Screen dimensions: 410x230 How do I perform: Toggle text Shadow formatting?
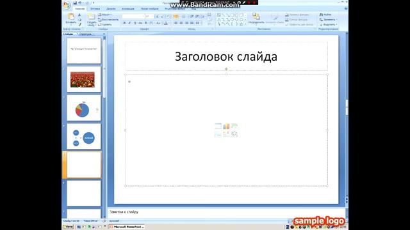pyautogui.click(x=146, y=23)
